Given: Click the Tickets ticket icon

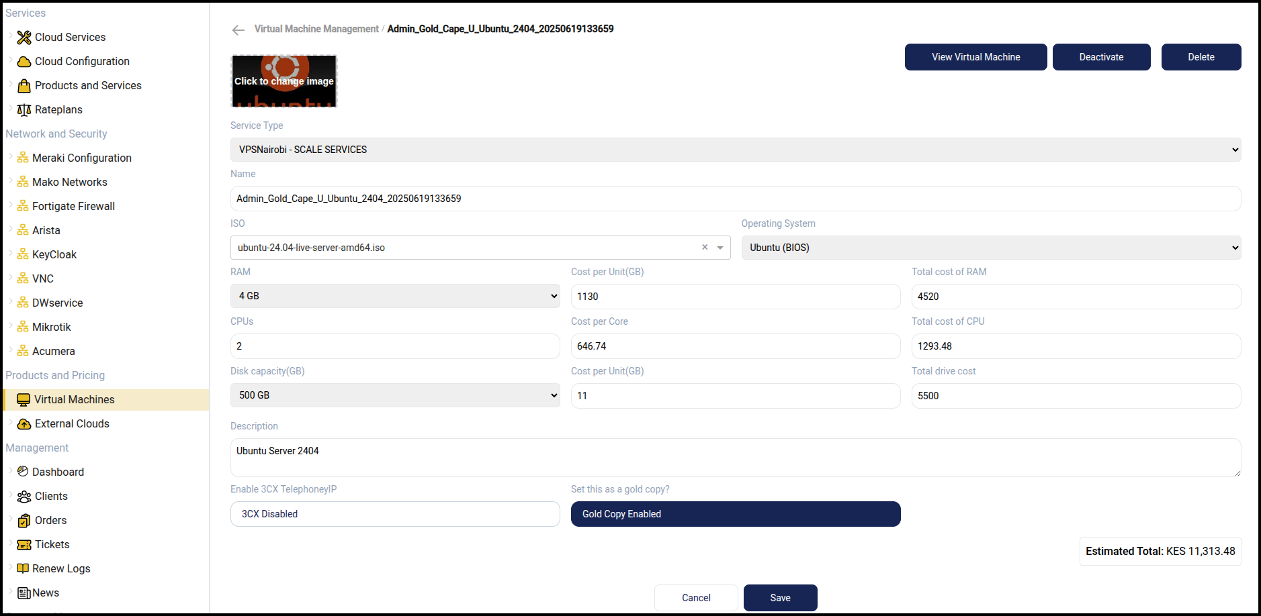Looking at the screenshot, I should [24, 545].
